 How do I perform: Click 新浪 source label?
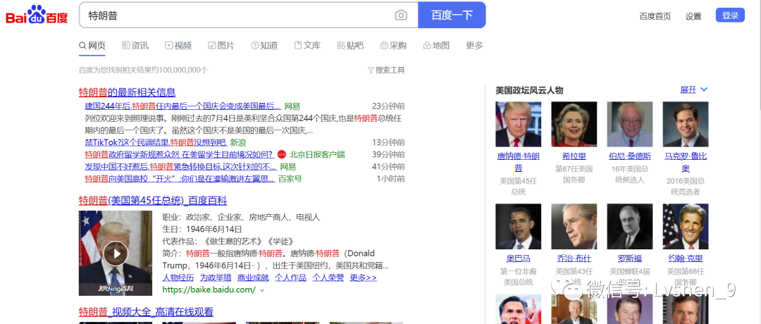238,142
